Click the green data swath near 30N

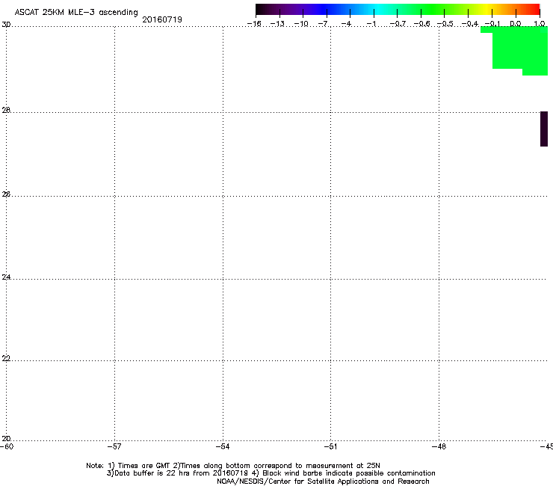pos(519,49)
